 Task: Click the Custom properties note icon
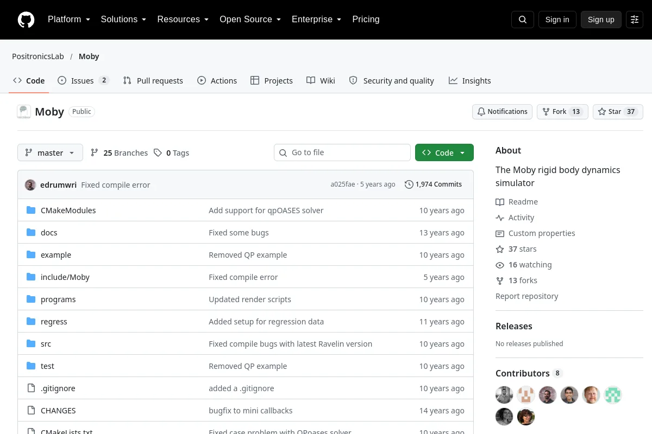[x=500, y=233]
